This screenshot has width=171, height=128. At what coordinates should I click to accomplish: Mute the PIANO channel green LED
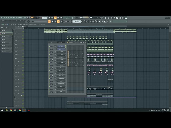click(49, 81)
